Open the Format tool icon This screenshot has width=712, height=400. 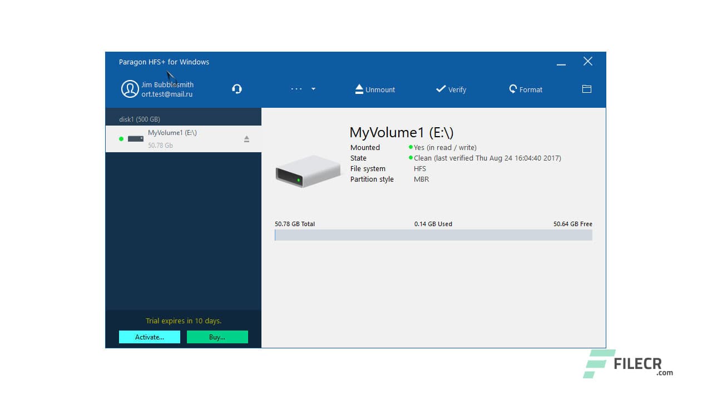pyautogui.click(x=512, y=89)
